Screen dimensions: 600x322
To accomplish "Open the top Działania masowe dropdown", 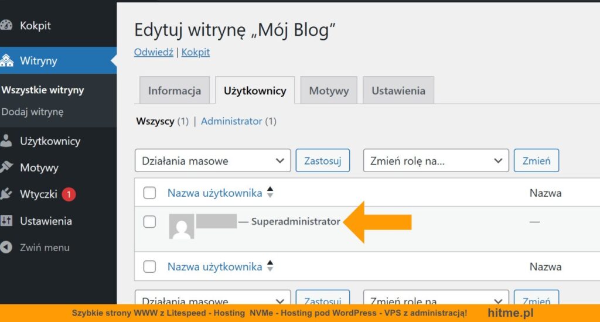I will (x=213, y=161).
